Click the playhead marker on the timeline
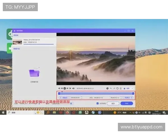Image resolution: width=168 pixels, height=134 pixels. (x=62, y=92)
